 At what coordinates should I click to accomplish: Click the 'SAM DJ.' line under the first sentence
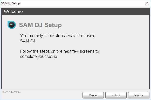pyautogui.click(x=28, y=41)
